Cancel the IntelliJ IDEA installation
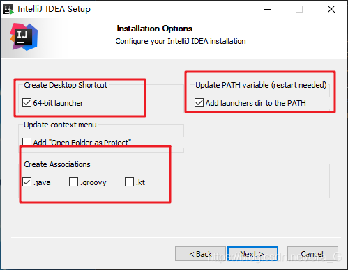348x270 pixels. (x=312, y=254)
